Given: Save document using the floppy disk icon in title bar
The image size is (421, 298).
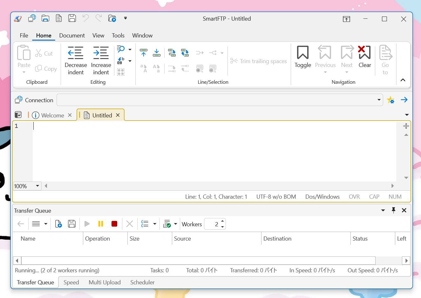Looking at the screenshot, I should [x=72, y=18].
